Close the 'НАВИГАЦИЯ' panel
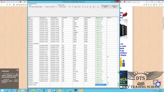 click(x=17, y=70)
